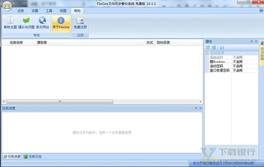Click 不启用 value for 后台运行

[x=238, y=57]
